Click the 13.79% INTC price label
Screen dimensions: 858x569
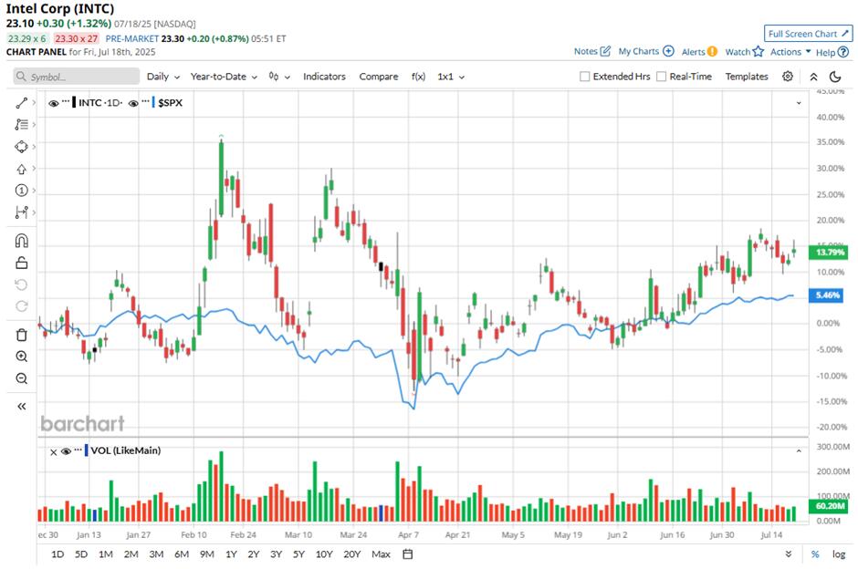pyautogui.click(x=830, y=252)
